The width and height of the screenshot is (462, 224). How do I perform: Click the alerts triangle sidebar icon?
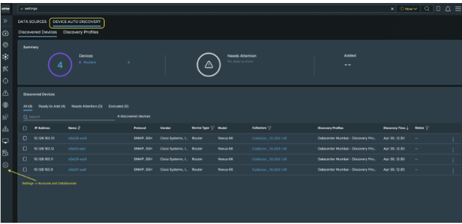tap(5, 93)
